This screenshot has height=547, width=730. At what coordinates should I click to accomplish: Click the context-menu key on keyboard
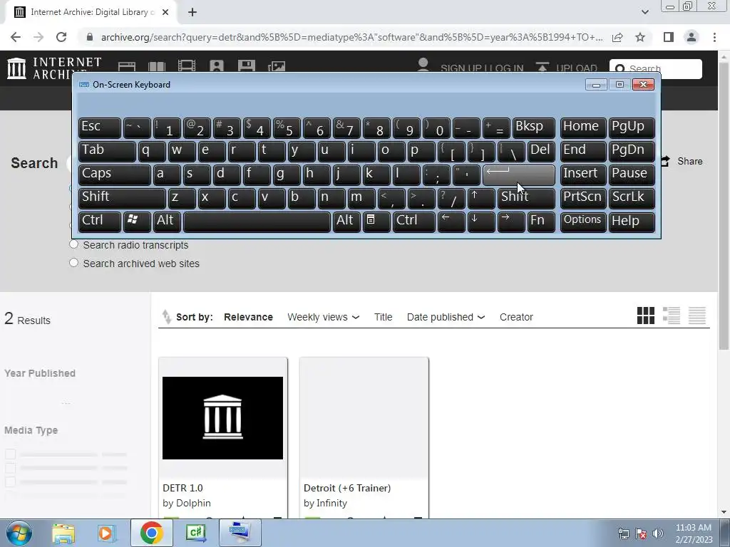click(x=376, y=222)
